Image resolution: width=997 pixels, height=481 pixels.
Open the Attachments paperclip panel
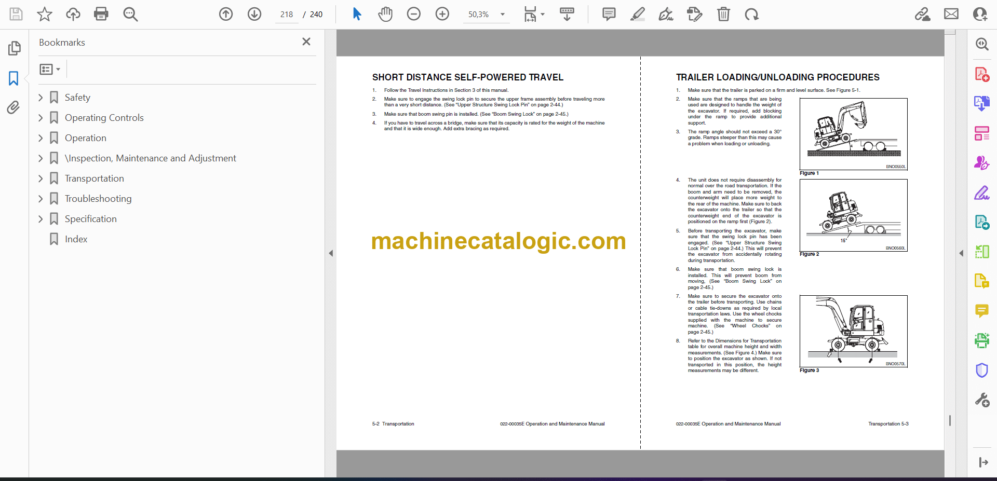14,107
